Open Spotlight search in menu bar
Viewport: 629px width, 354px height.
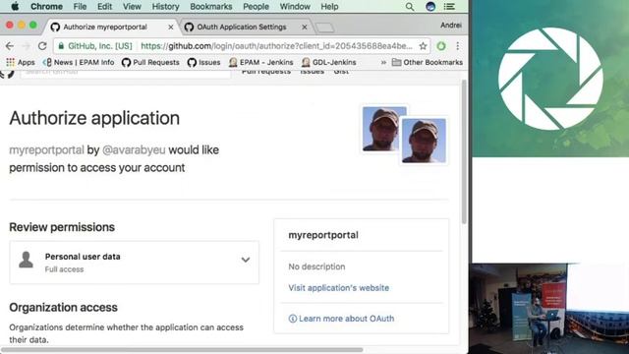[x=410, y=7]
